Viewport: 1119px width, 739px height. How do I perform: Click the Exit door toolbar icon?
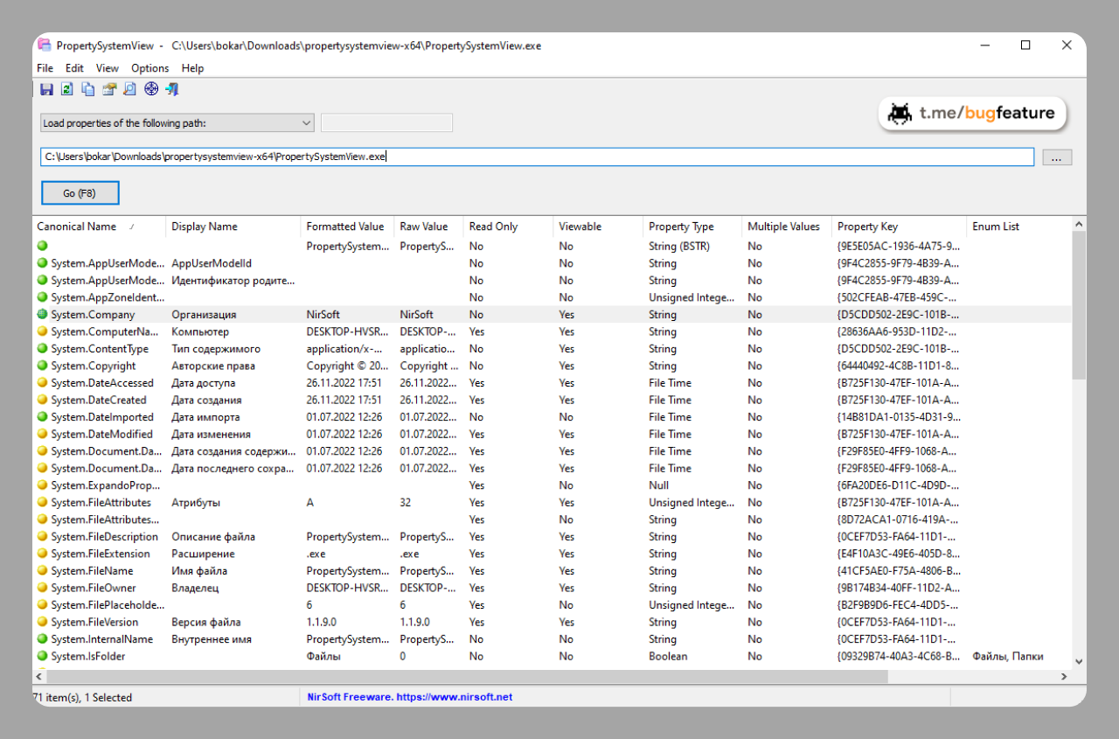[x=172, y=89]
